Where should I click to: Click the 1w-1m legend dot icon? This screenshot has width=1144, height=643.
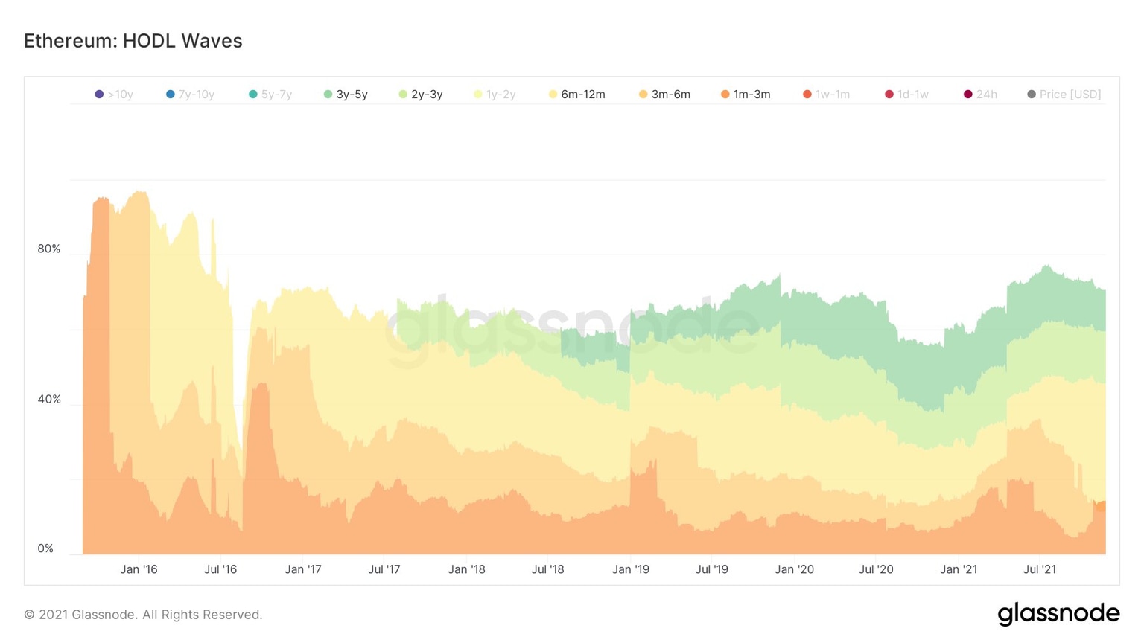coord(807,95)
